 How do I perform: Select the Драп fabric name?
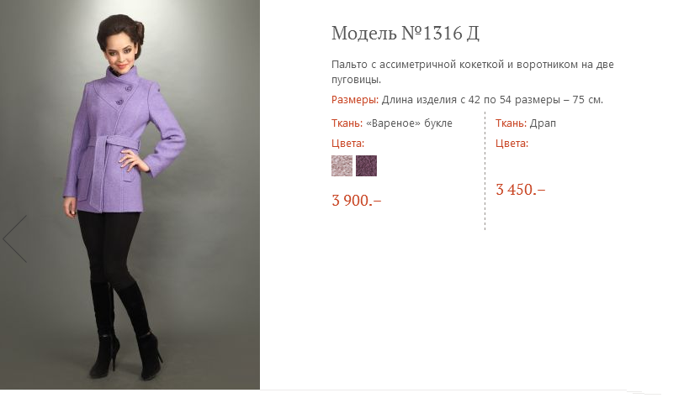543,123
